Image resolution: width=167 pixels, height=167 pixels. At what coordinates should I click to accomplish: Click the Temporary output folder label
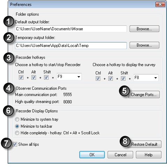pos(35,38)
